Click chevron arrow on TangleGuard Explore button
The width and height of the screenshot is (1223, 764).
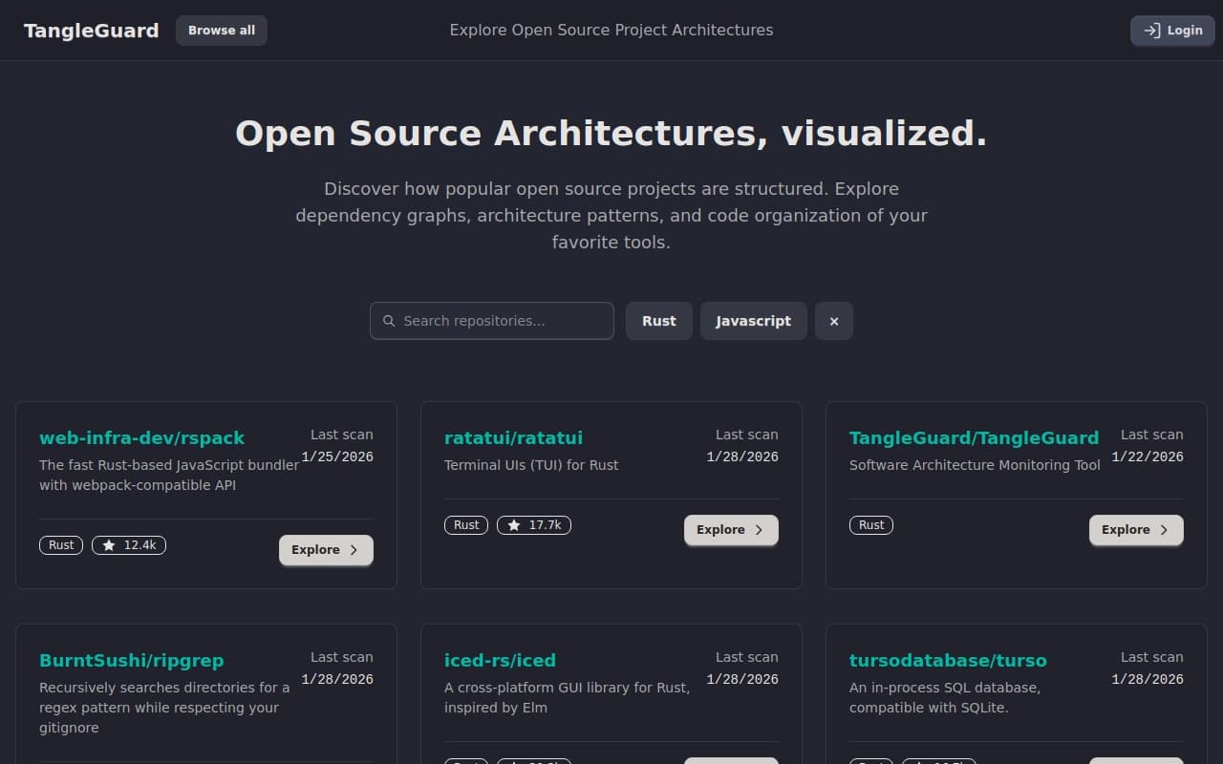1164,530
